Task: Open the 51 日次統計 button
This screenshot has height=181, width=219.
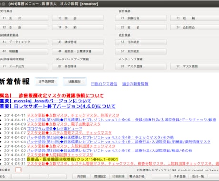Action: (140, 42)
